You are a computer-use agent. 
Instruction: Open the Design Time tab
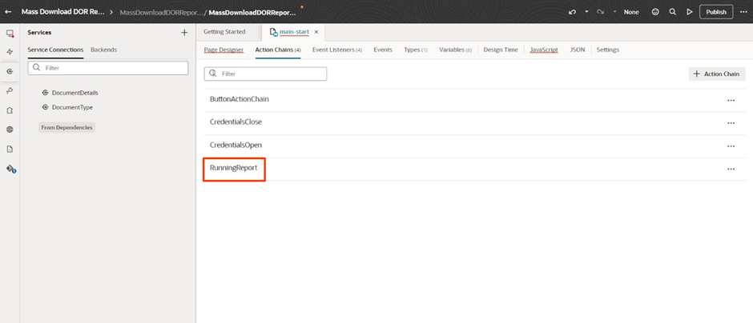pyautogui.click(x=501, y=50)
